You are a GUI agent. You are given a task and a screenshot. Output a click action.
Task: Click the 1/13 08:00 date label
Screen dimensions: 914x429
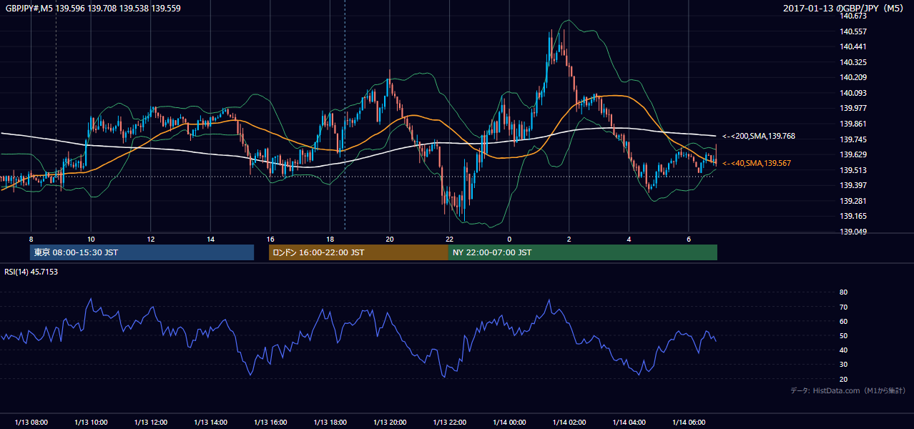pyautogui.click(x=31, y=422)
